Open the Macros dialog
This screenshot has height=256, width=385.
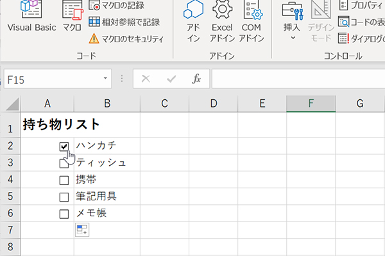coord(72,17)
